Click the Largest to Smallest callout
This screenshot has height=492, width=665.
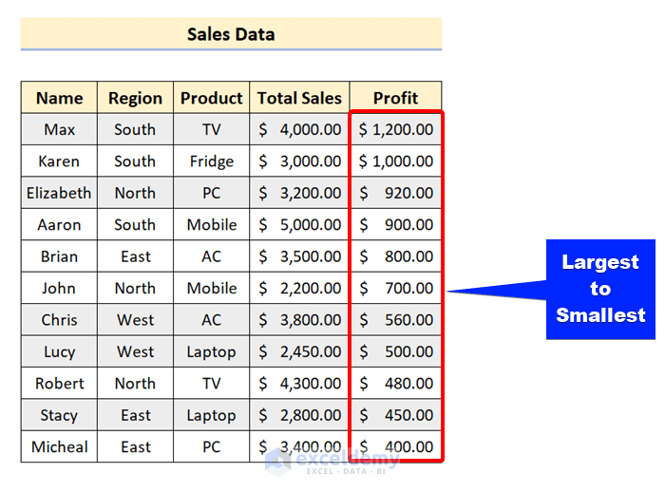pyautogui.click(x=599, y=289)
